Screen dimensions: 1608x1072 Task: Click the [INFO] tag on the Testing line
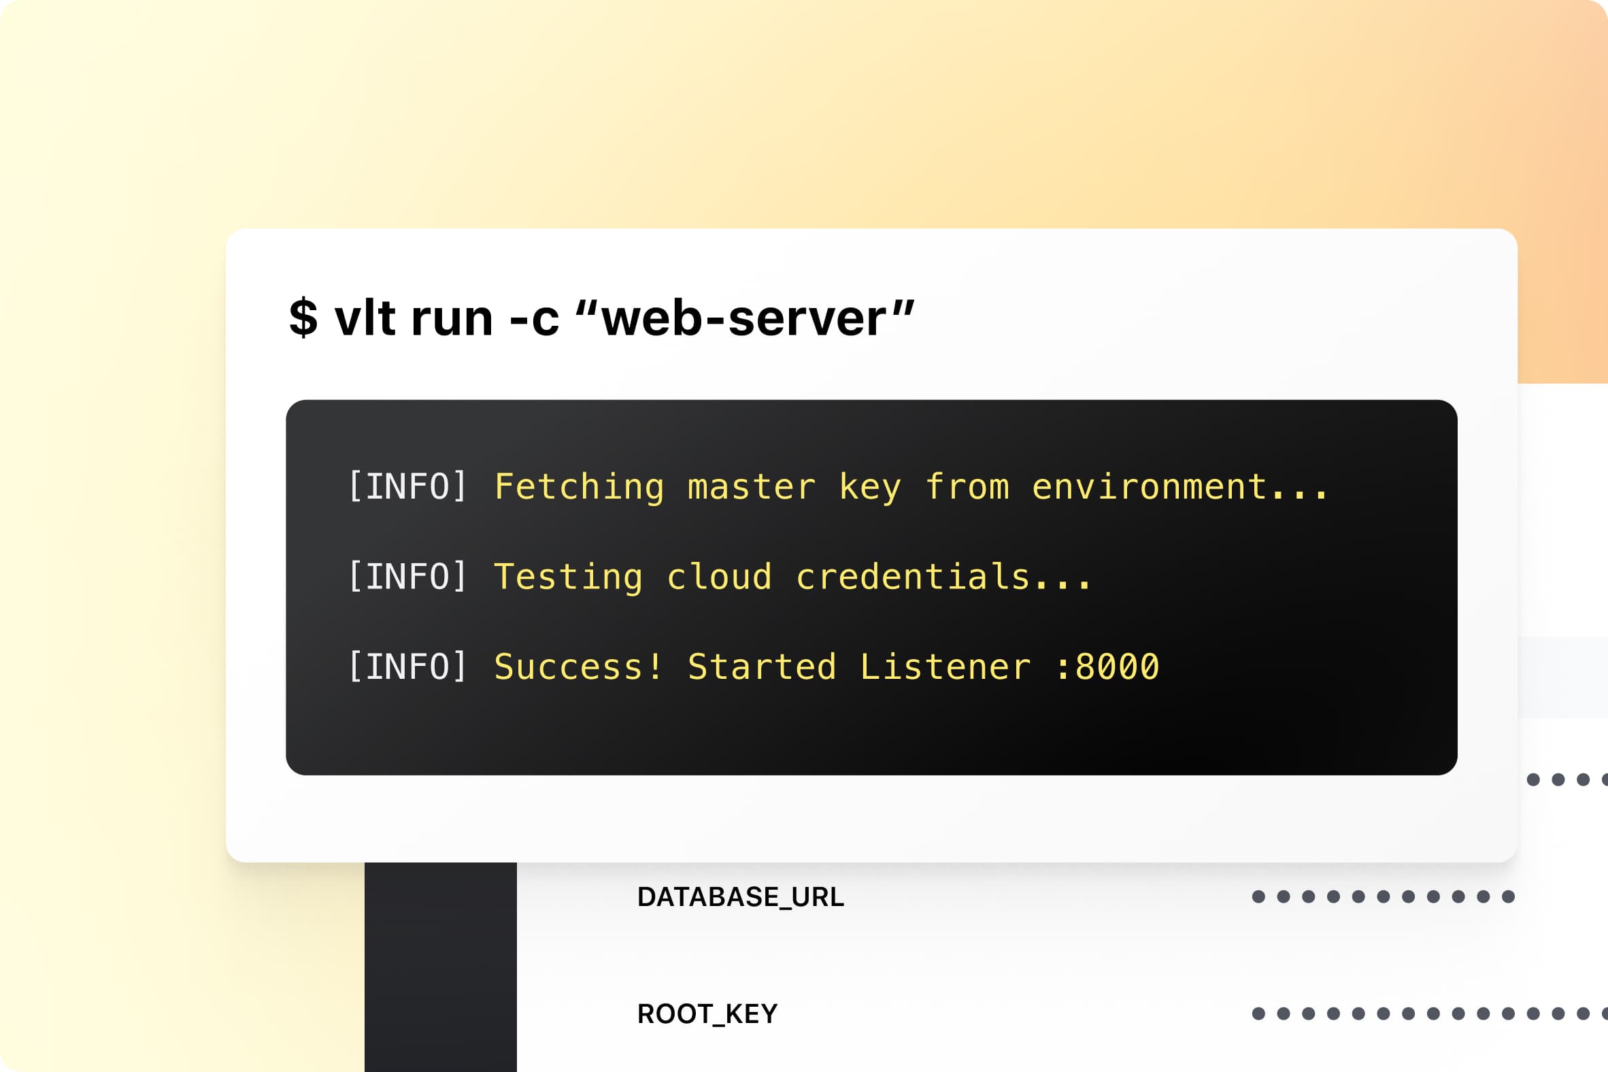407,577
